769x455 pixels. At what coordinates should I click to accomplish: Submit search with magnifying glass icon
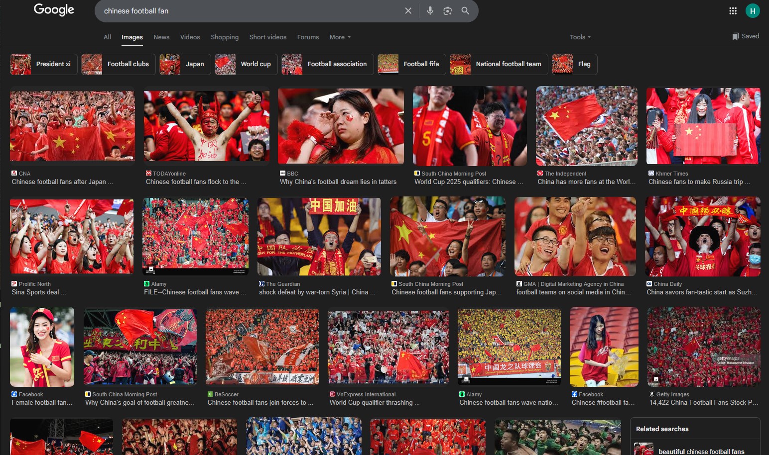[465, 11]
